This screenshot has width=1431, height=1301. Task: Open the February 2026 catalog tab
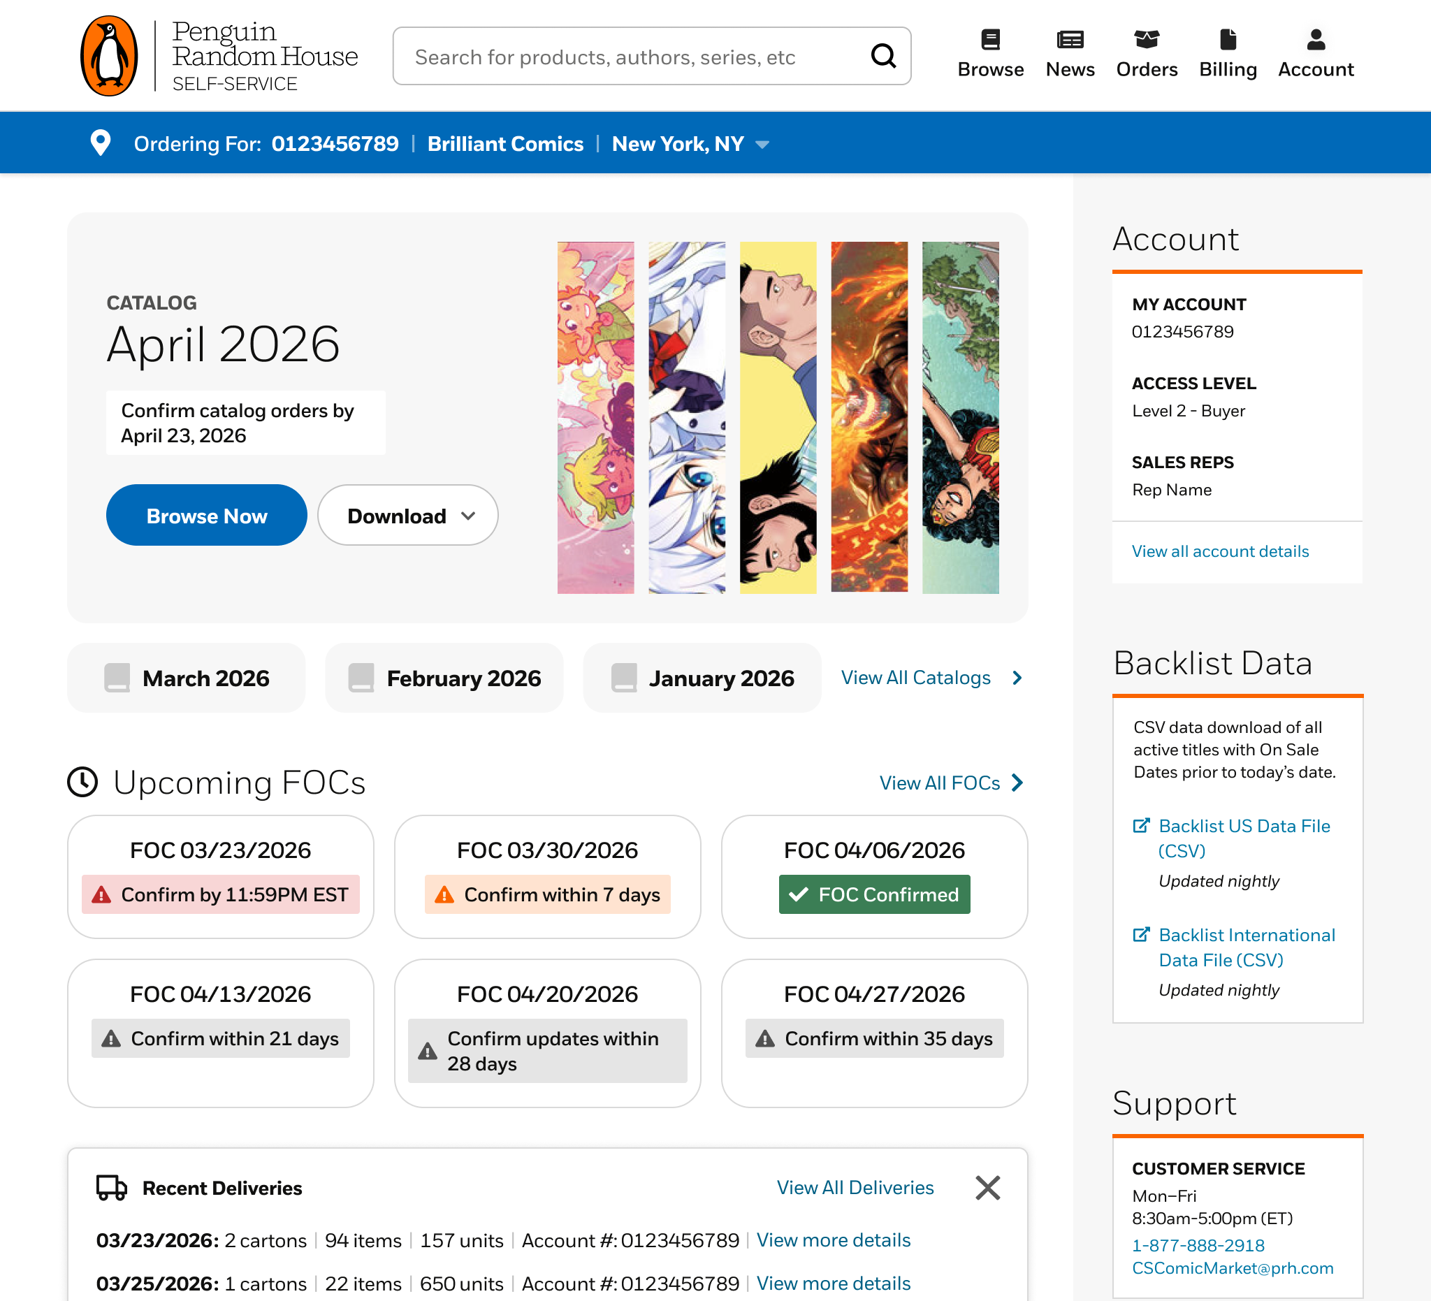point(444,678)
